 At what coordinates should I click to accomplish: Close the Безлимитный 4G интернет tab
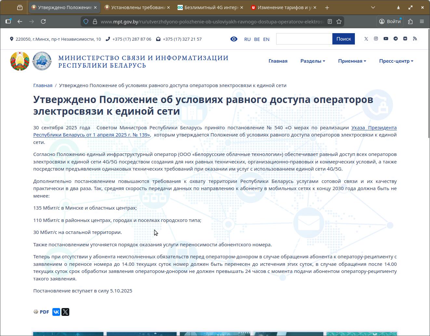pyautogui.click(x=241, y=7)
